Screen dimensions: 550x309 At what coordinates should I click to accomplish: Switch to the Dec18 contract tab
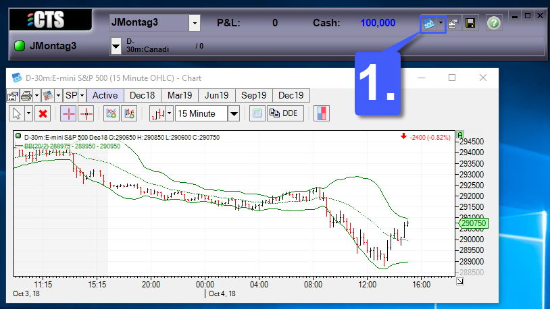(x=142, y=95)
